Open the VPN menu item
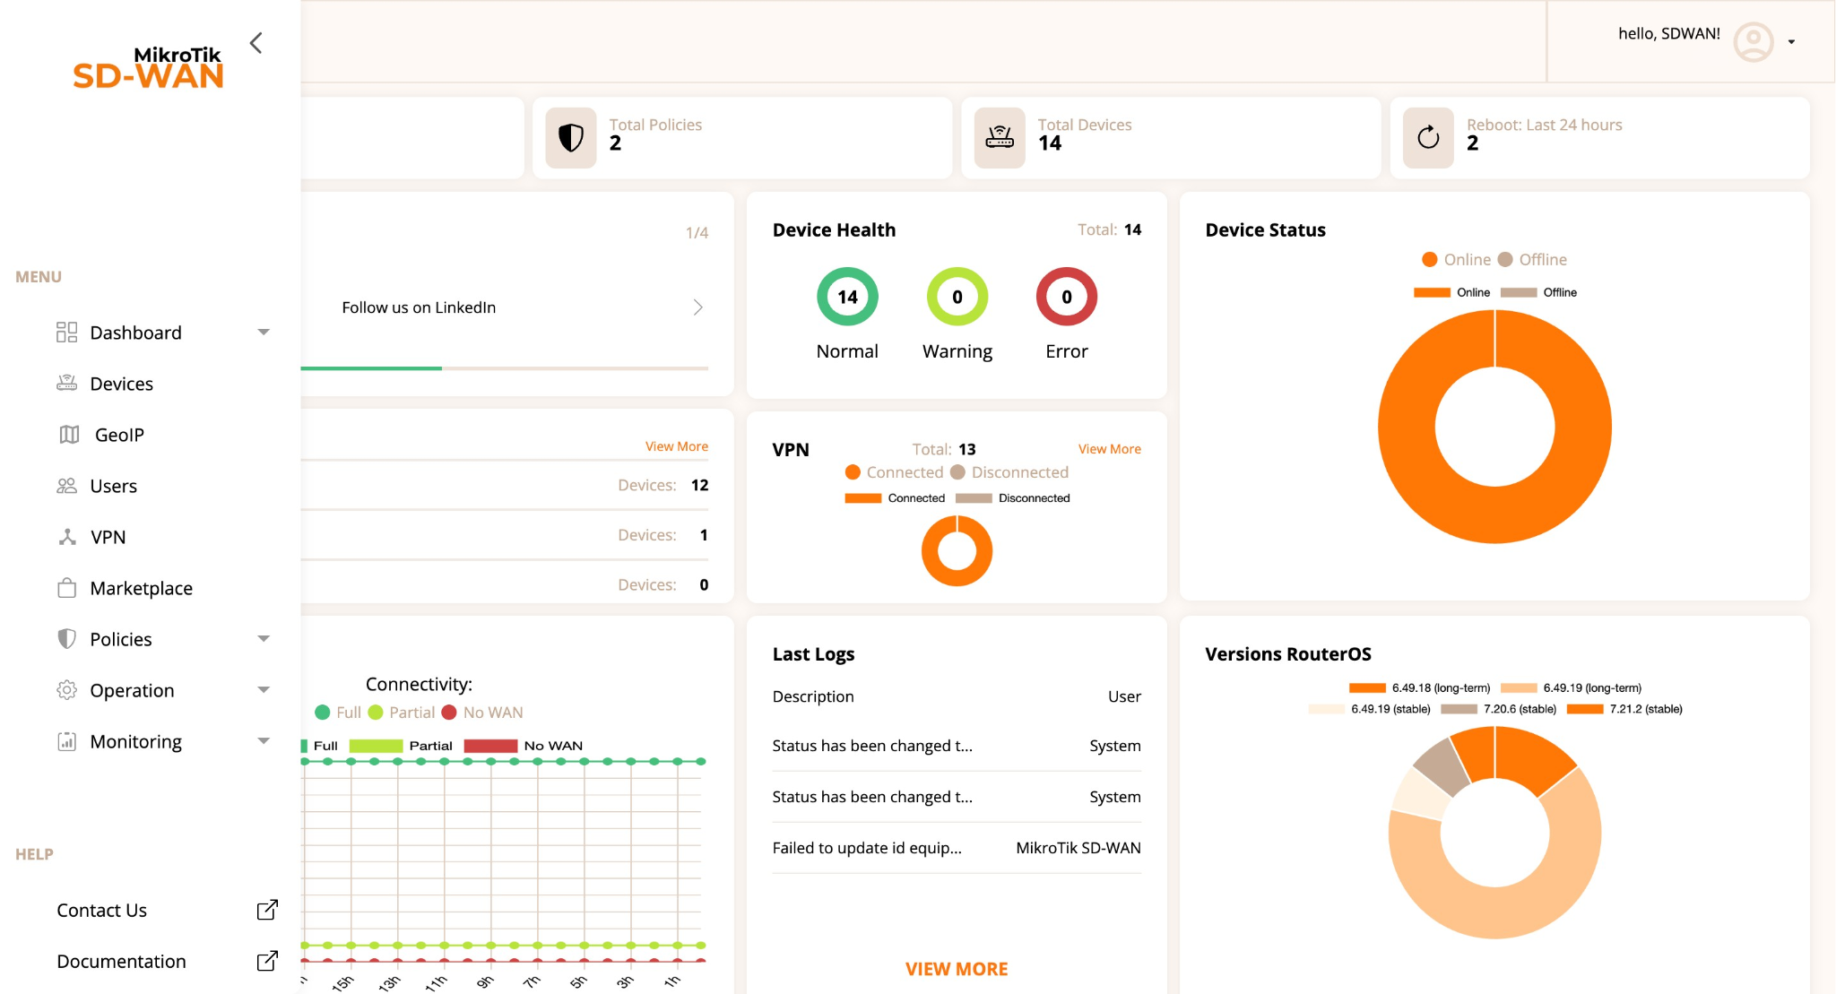Viewport: 1836px width, 994px height. 108,537
